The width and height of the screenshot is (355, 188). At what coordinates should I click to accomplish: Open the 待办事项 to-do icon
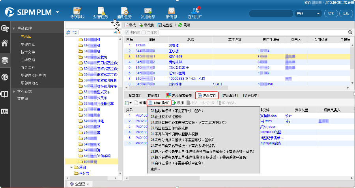[77, 11]
